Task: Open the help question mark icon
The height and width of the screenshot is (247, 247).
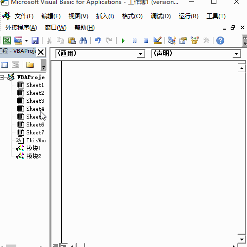Action: pos(220,41)
